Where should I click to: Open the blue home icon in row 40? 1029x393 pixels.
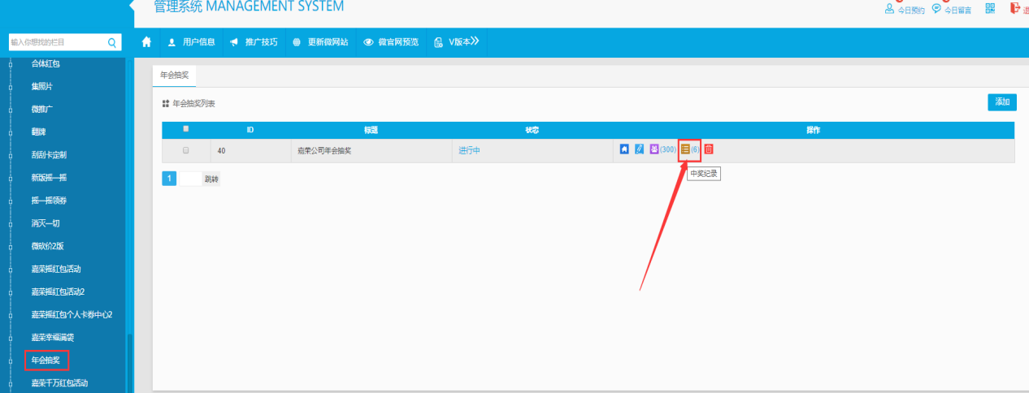624,149
